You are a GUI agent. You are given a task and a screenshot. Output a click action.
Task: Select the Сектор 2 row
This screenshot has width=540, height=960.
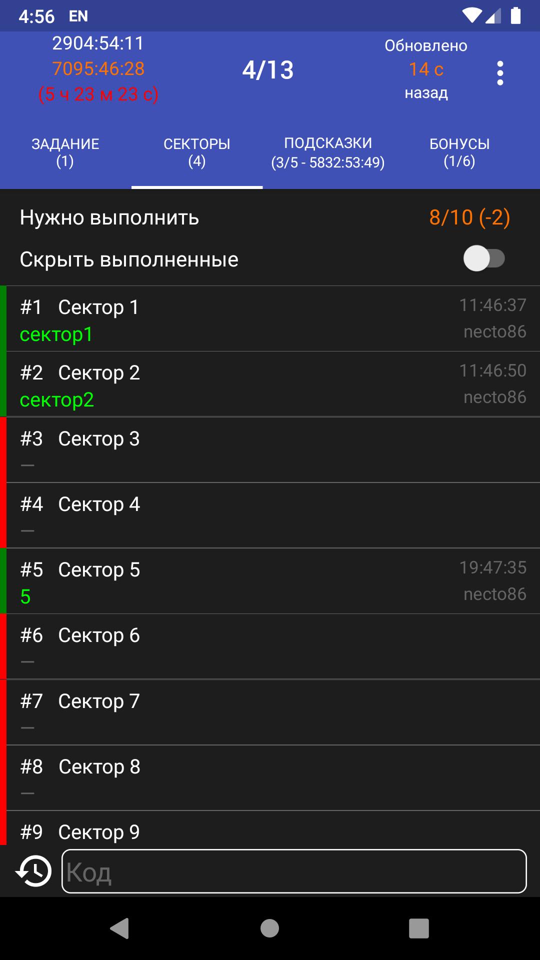[x=270, y=384]
